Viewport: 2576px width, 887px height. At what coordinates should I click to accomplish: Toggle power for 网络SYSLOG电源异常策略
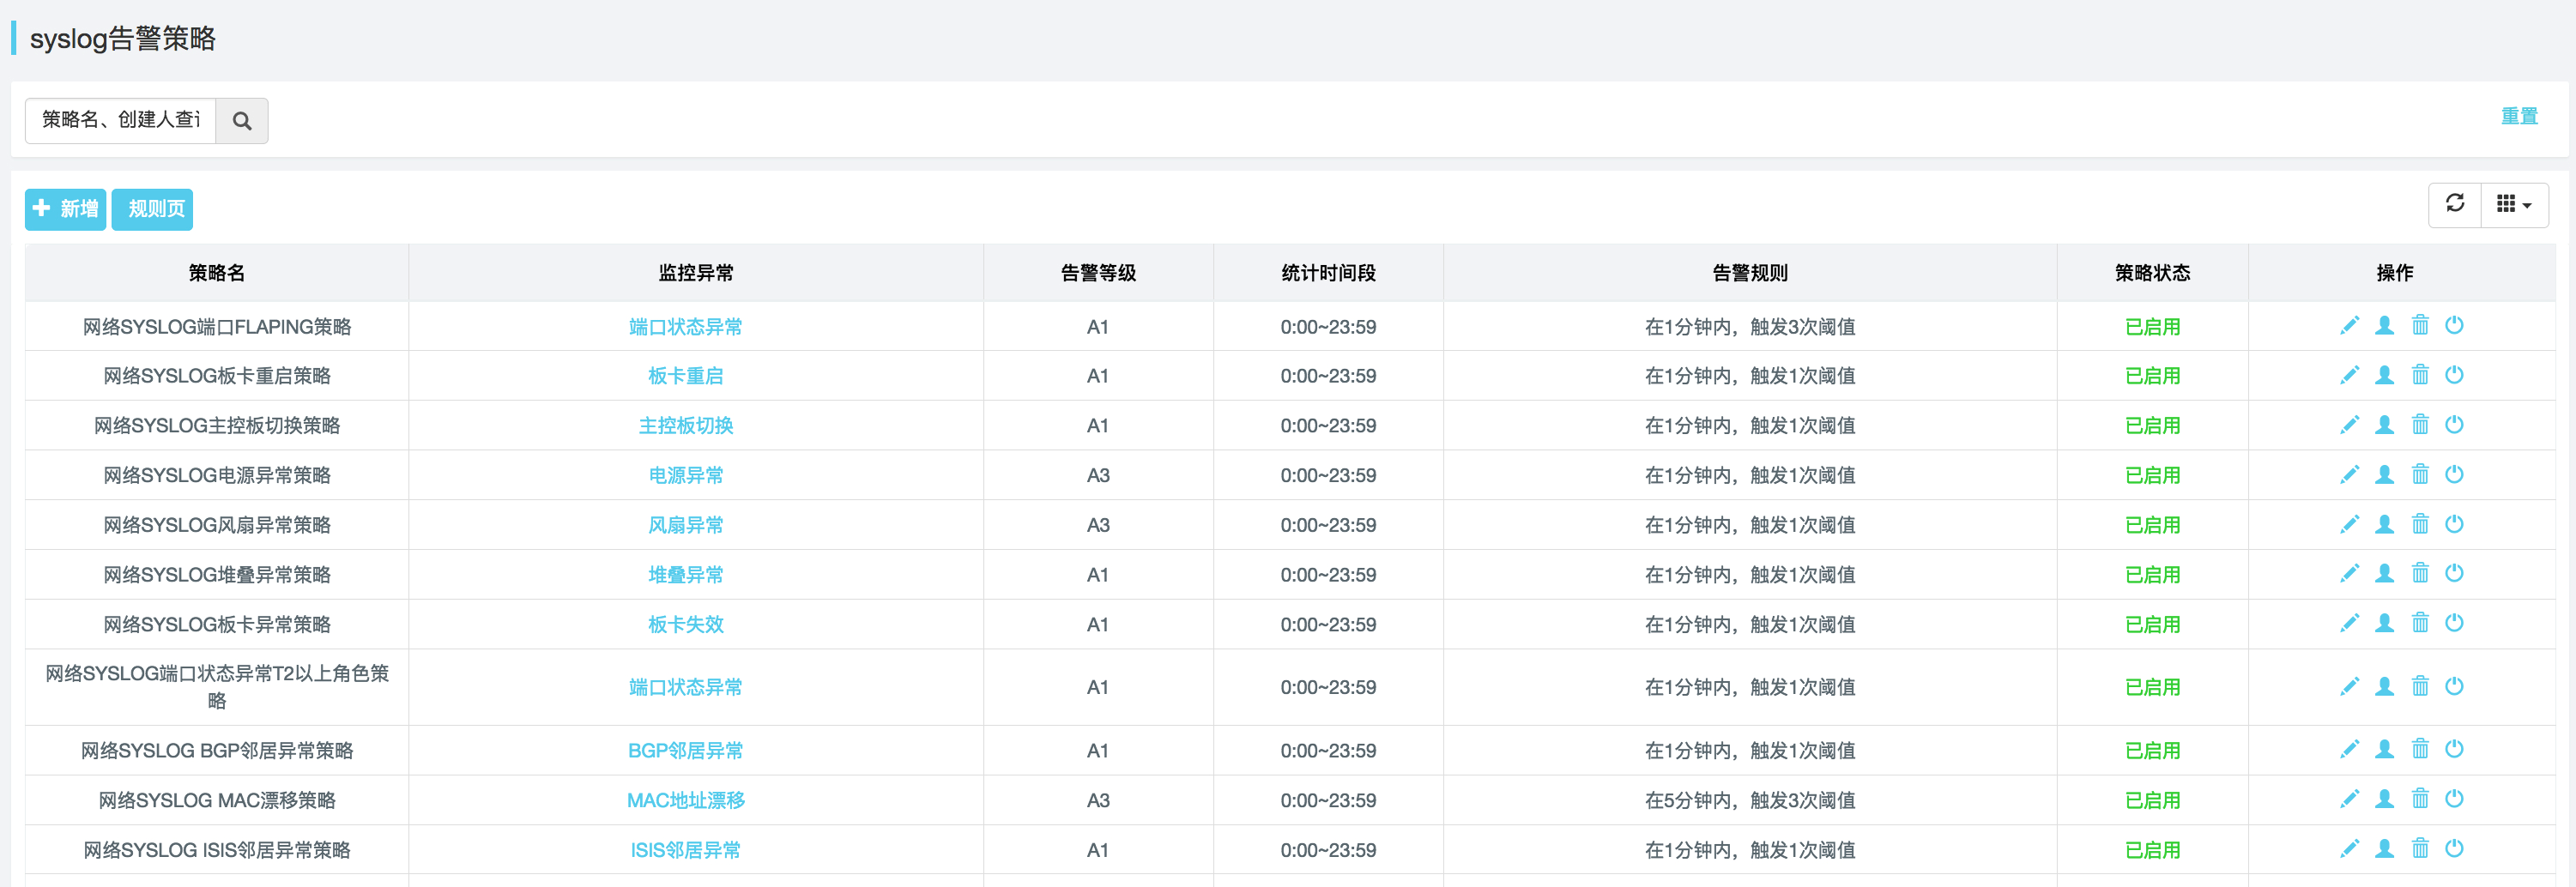pyautogui.click(x=2454, y=474)
